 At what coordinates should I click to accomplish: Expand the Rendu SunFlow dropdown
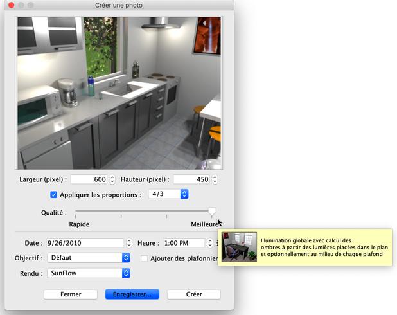click(x=89, y=273)
